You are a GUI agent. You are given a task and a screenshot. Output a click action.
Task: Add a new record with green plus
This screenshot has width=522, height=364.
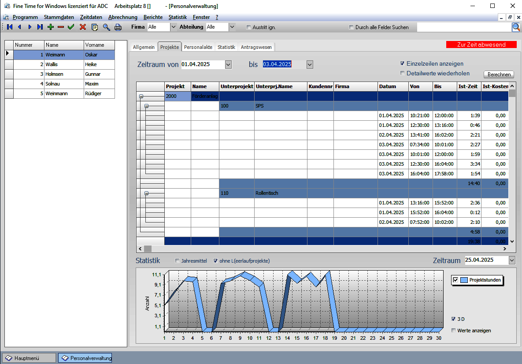[x=51, y=27]
